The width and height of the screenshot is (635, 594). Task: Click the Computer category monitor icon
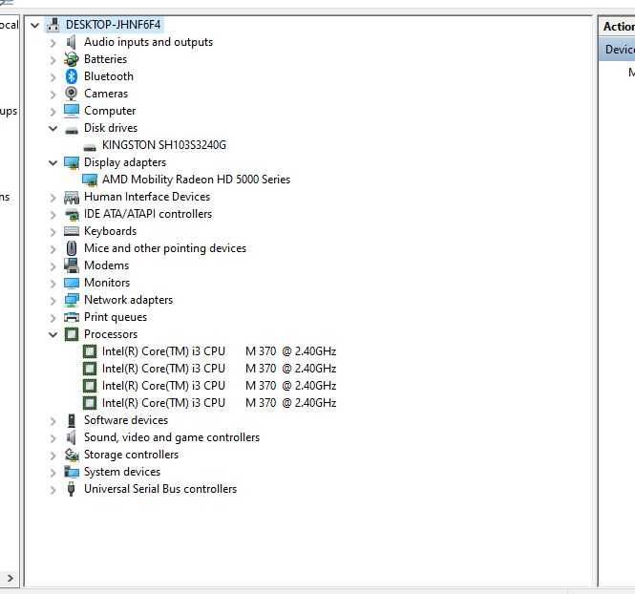pos(72,111)
